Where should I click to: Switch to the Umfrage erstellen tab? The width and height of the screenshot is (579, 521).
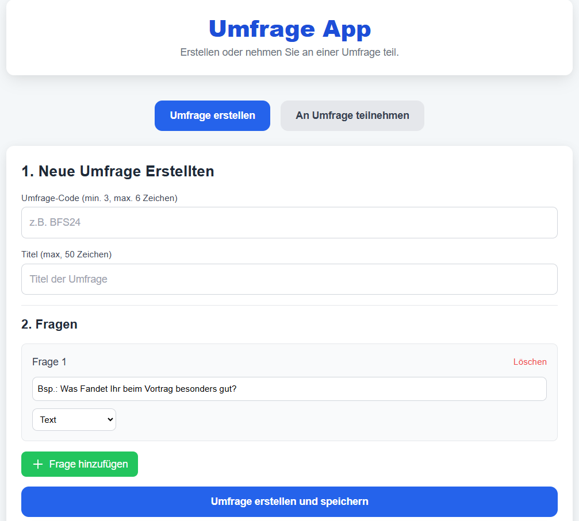(212, 115)
